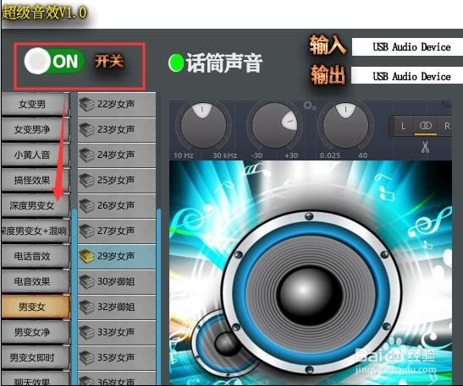463x386 pixels.
Task: Open the output USB Audio Device dropdown
Action: 407,76
